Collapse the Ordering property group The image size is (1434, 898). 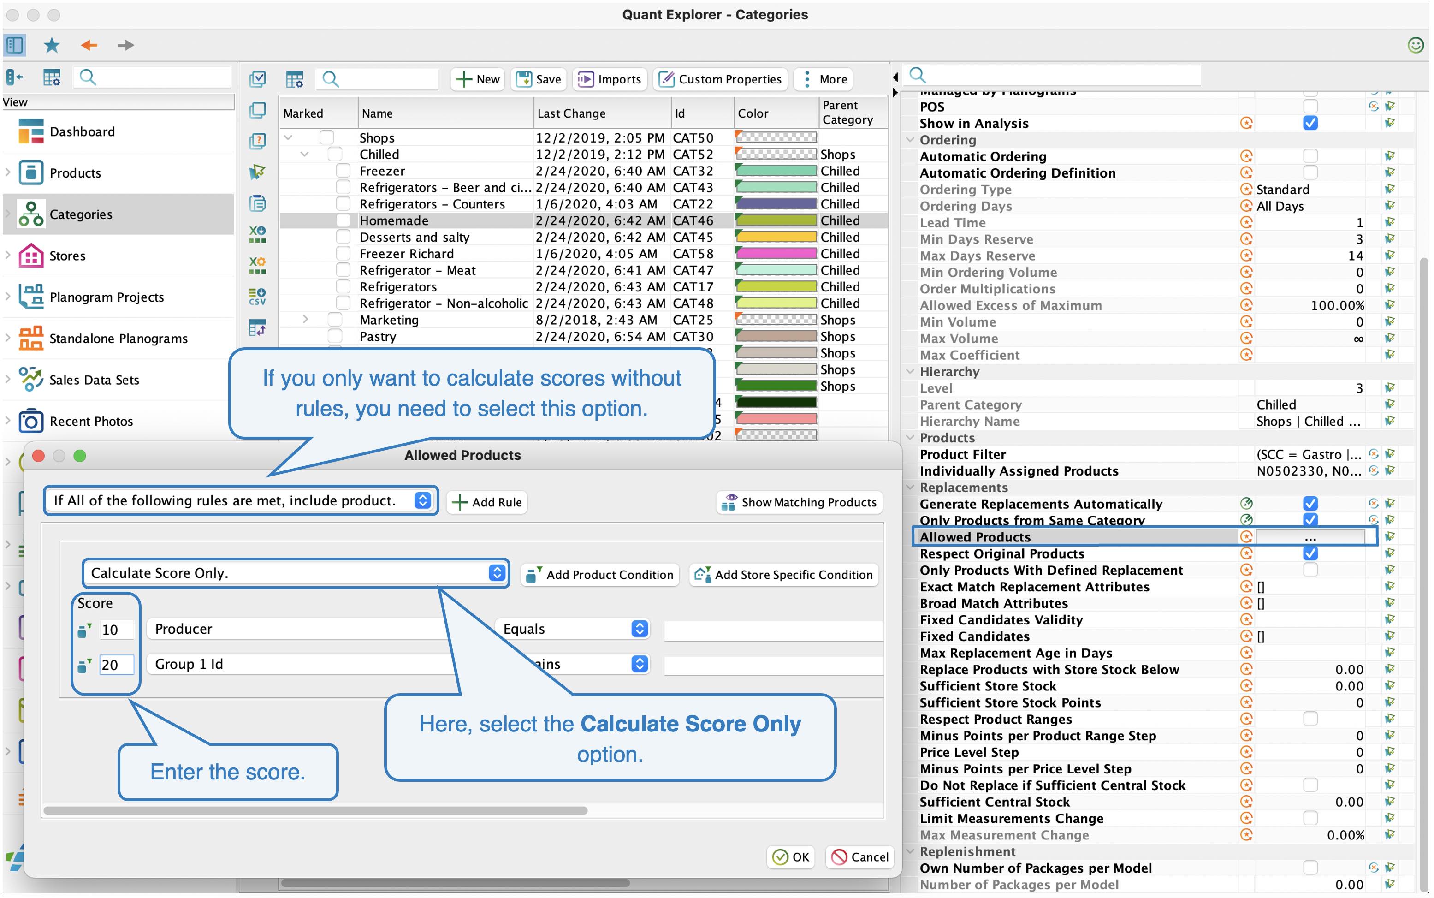click(x=910, y=140)
